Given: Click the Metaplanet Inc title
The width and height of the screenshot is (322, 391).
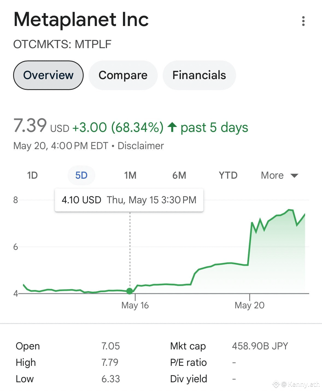Looking at the screenshot, I should tap(81, 19).
